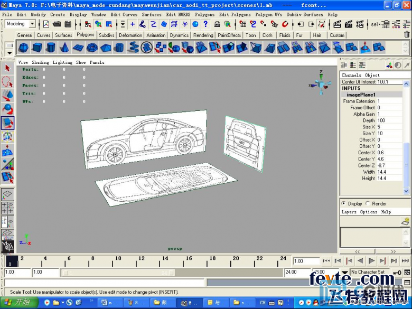Screen dimensions: 412x309
Task: Toggle the auto keyframe key button
Action: (397, 273)
